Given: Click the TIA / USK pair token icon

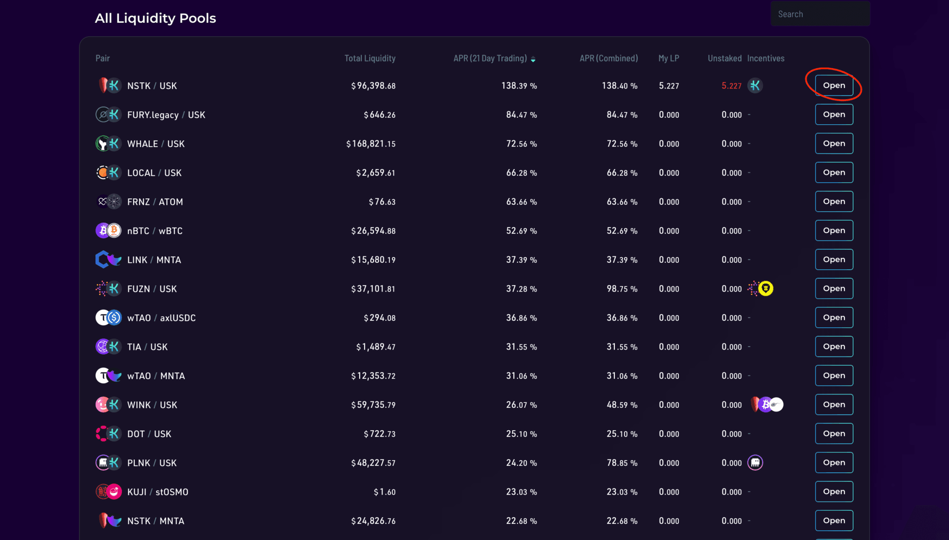Looking at the screenshot, I should pos(108,347).
